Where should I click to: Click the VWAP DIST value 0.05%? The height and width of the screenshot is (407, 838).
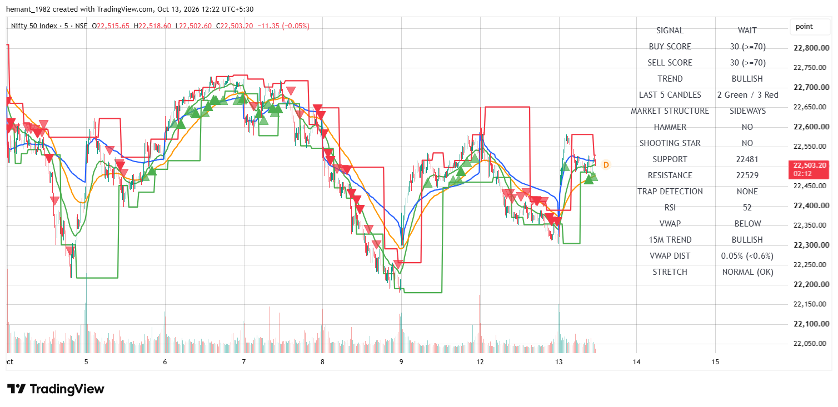click(x=747, y=256)
